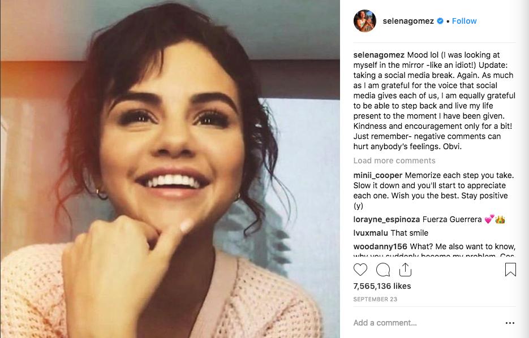
Task: Visit the minii_cooper commenter profile
Action: pos(378,175)
